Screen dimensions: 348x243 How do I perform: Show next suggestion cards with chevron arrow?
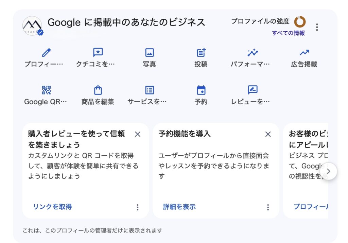tap(329, 171)
